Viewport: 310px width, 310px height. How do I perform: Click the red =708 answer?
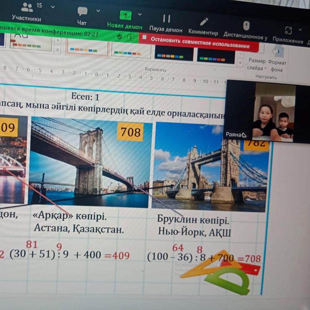click(249, 258)
